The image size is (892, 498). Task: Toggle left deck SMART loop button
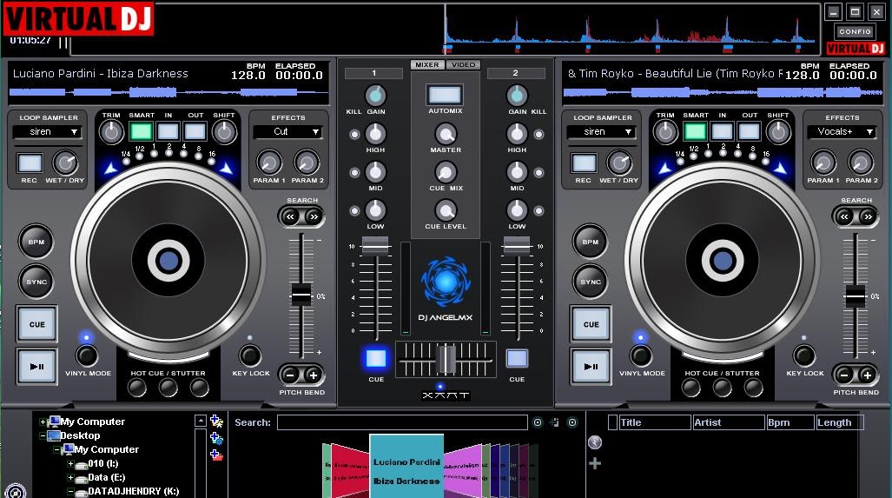pos(141,131)
